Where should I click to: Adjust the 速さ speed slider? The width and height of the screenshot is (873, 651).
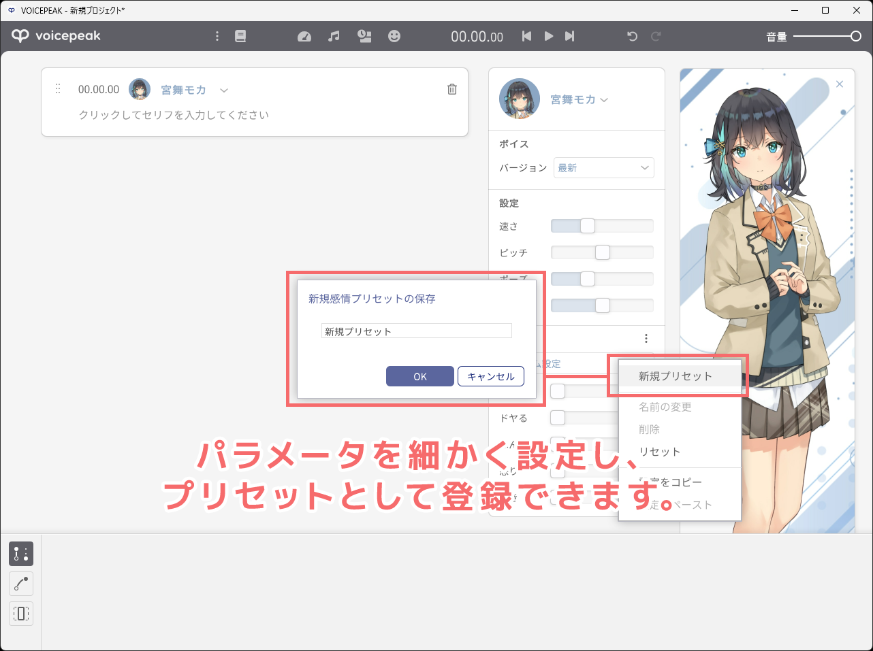click(602, 226)
